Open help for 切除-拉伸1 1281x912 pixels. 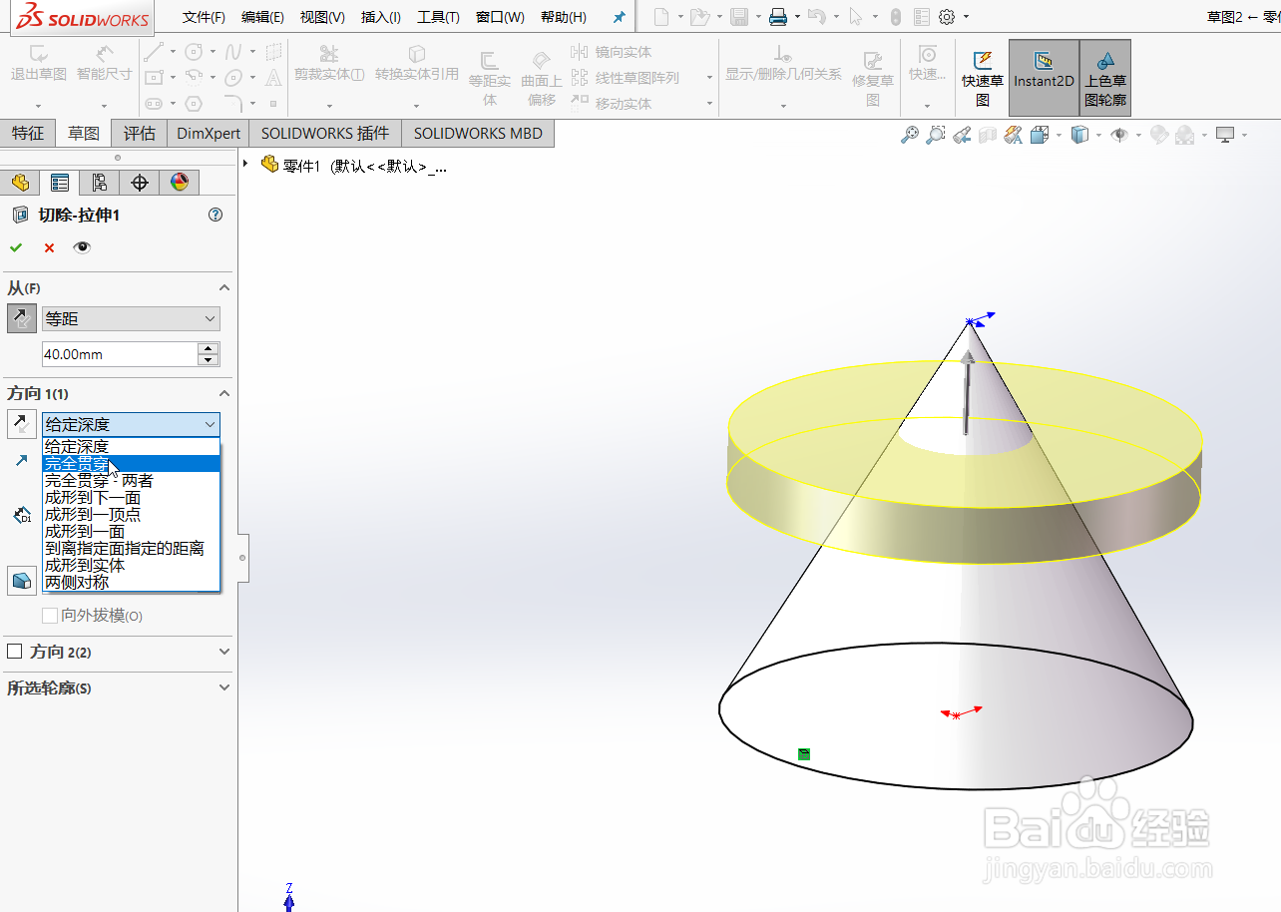tap(215, 215)
